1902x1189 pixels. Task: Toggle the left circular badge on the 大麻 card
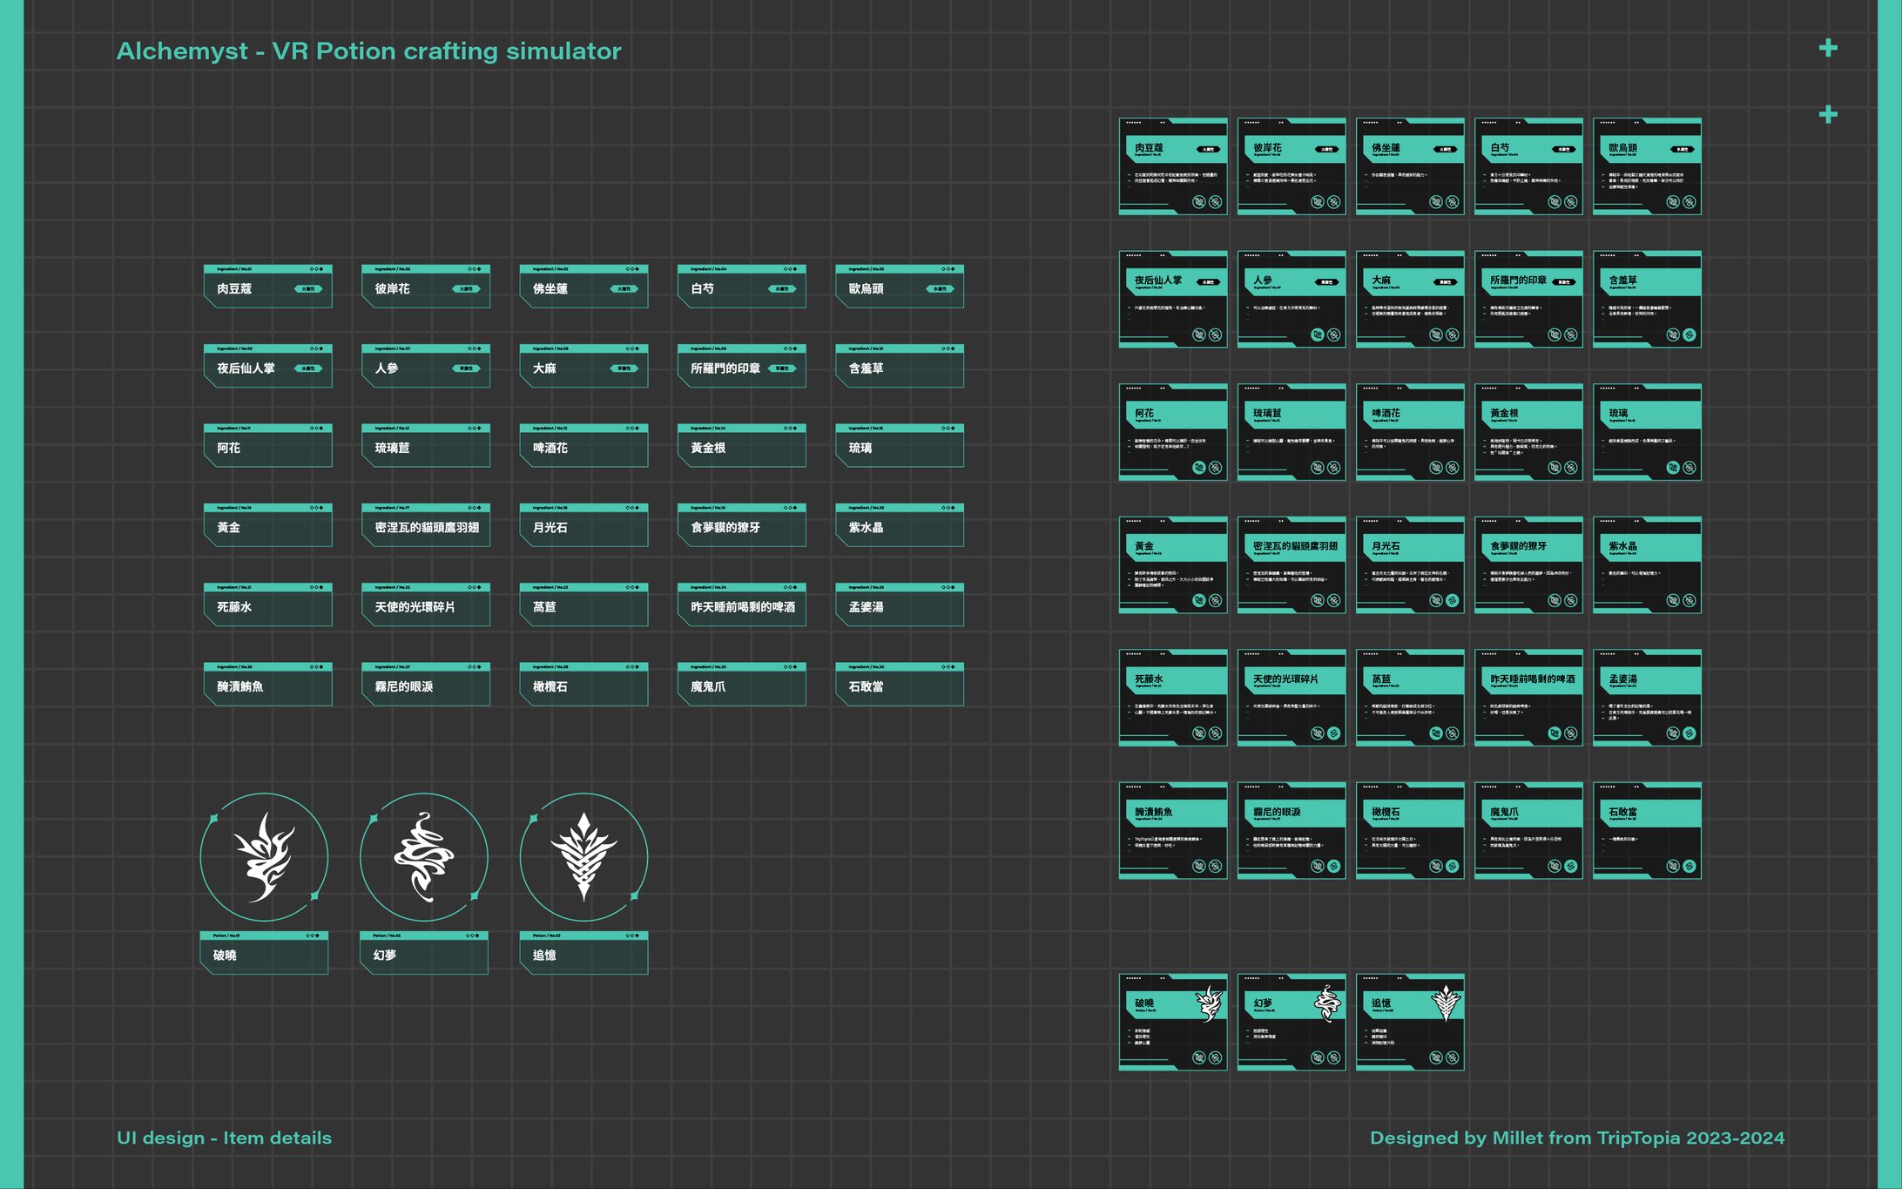coord(1436,334)
